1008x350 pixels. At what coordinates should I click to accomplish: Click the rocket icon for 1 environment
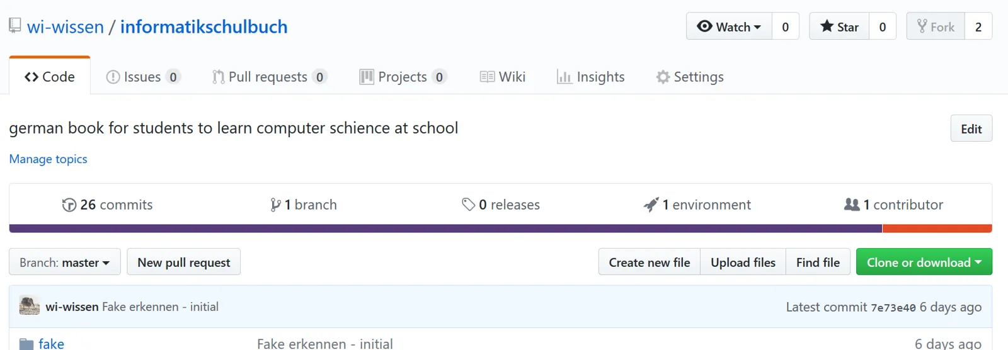coord(651,205)
